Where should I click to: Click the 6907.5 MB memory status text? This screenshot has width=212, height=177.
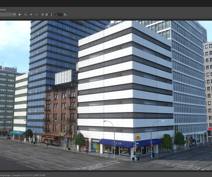click(40, 175)
